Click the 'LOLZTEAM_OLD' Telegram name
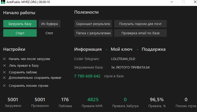The height and width of the screenshot is (112, 197). [x=123, y=59]
